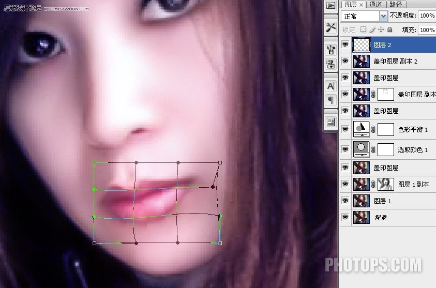Select layer named 图层 2
This screenshot has height=288, width=436.
(383, 45)
